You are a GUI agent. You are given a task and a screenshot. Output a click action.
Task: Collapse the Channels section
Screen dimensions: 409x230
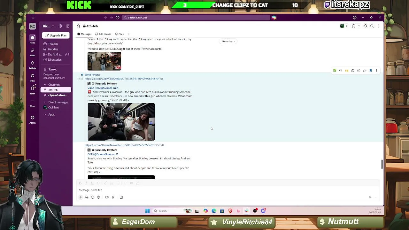(45, 85)
